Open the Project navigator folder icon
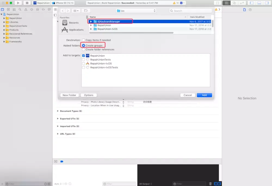 tap(2, 10)
